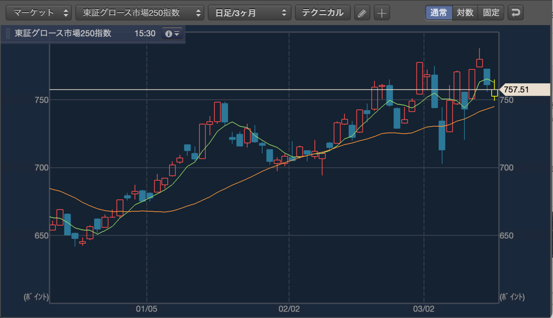Select the pencil drawing tool icon
The width and height of the screenshot is (553, 318).
[x=363, y=13]
